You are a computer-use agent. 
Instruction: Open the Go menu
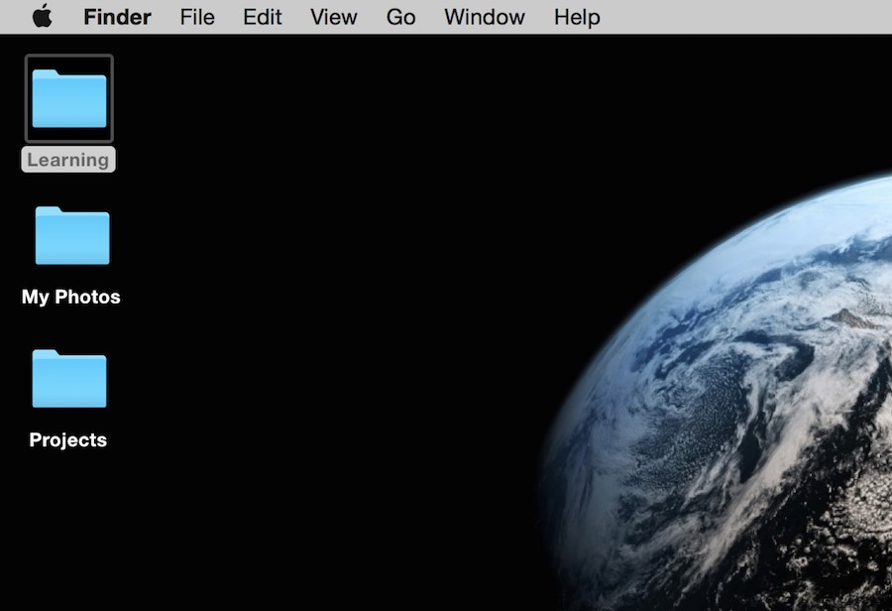click(x=400, y=17)
